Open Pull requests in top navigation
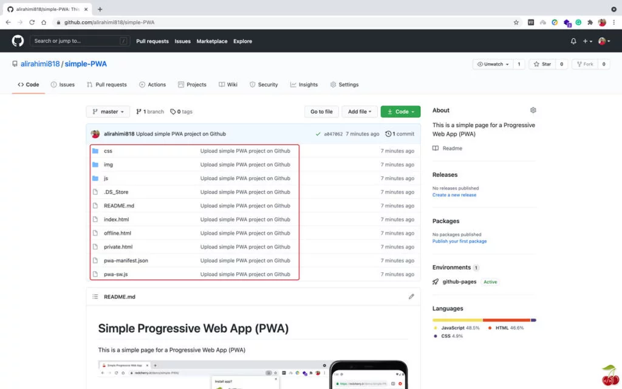This screenshot has width=622, height=389. point(152,41)
